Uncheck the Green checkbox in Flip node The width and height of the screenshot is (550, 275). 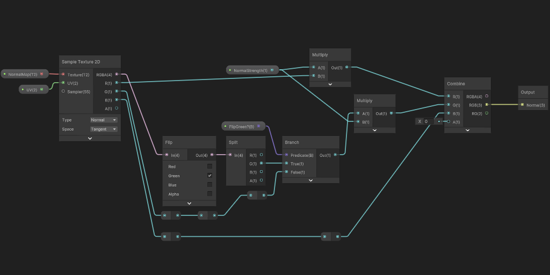click(209, 176)
